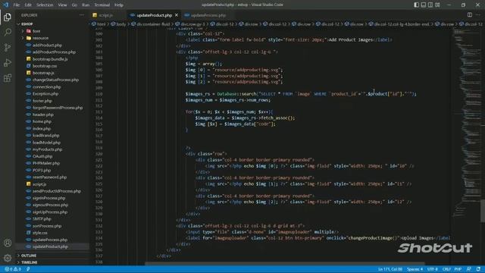Screen dimensions: 485x273
Task: Open addProductProcess.php file
Action: coord(54,52)
